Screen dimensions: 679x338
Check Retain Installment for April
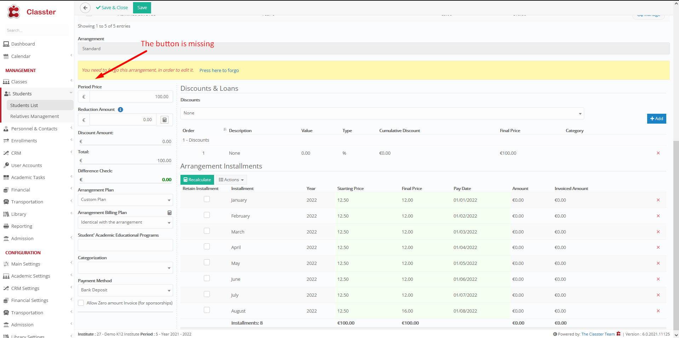coord(207,247)
